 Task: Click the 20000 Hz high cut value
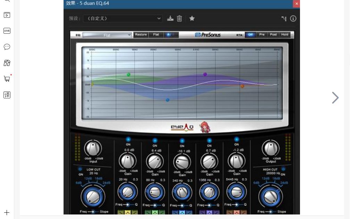(x=273, y=173)
